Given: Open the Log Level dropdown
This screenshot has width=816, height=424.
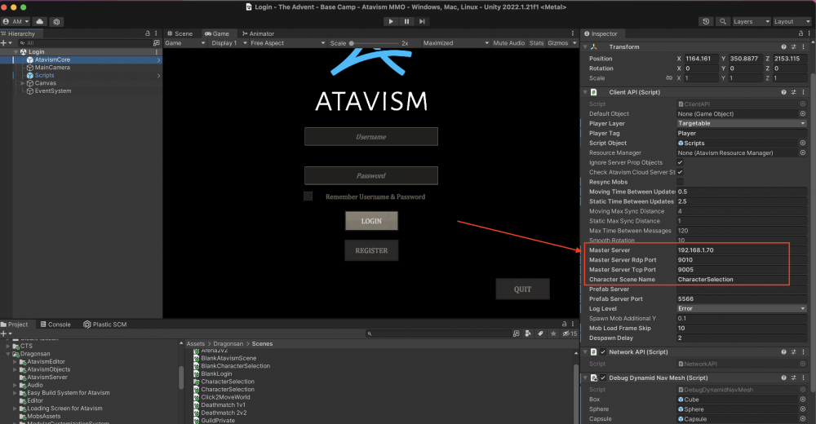Looking at the screenshot, I should [x=741, y=309].
